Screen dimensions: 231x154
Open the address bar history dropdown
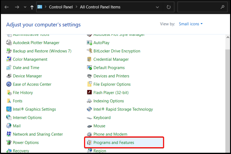158,7
